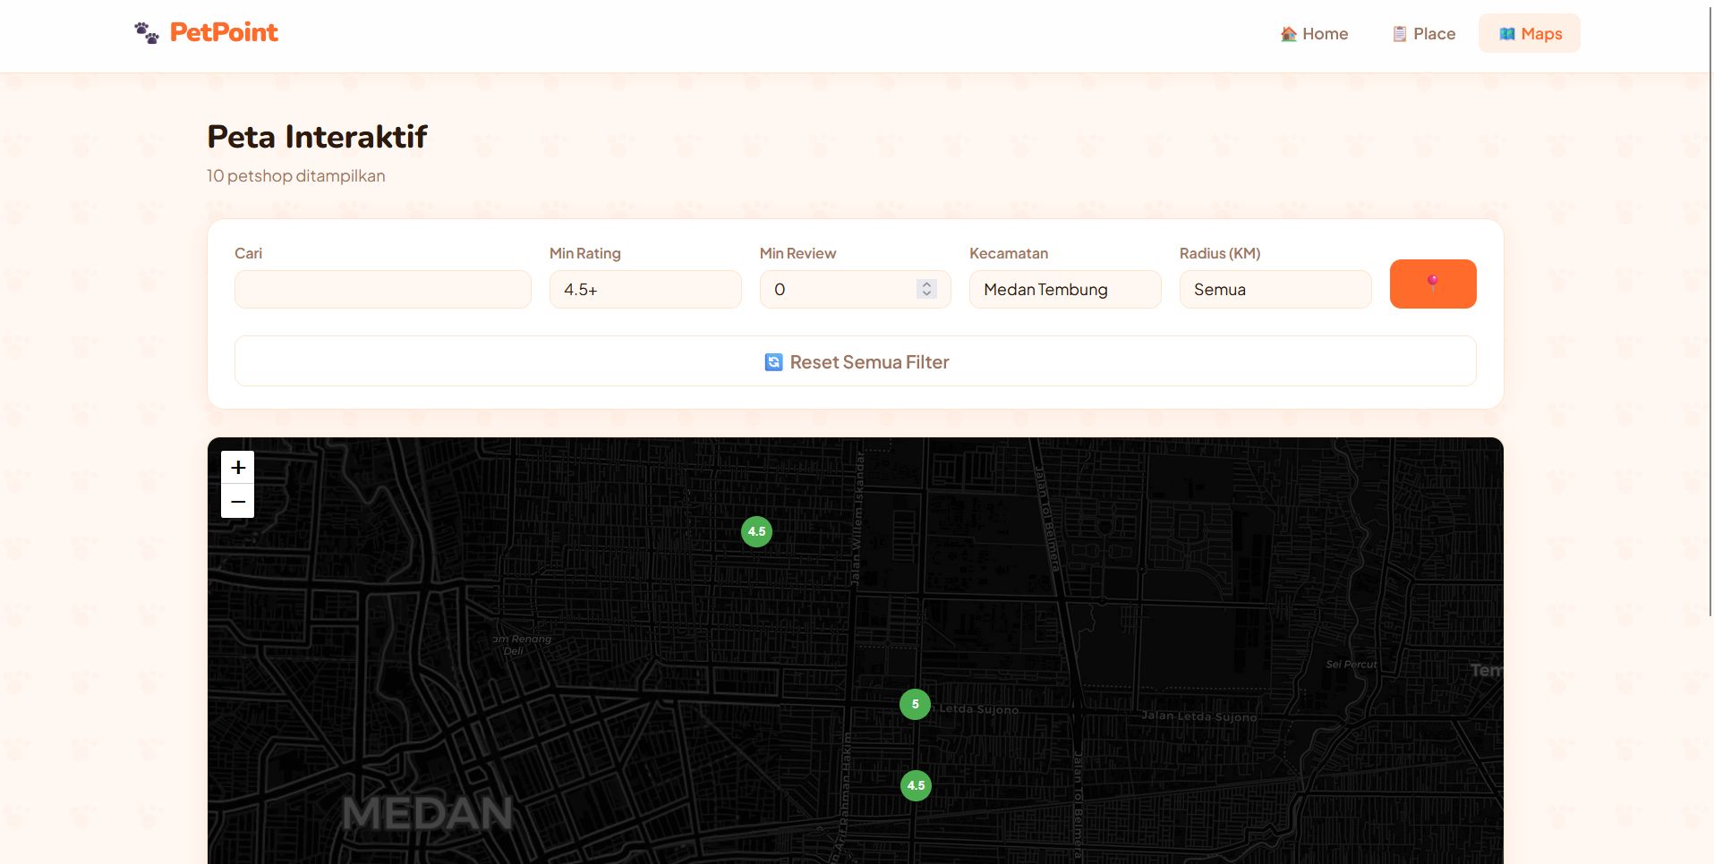This screenshot has width=1714, height=864.
Task: Click the PetPoint paw logo icon
Action: pos(147,33)
